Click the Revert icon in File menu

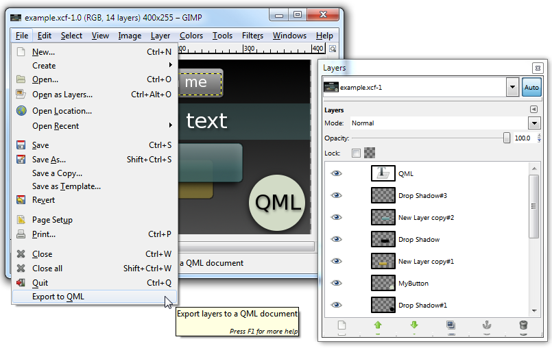click(21, 200)
